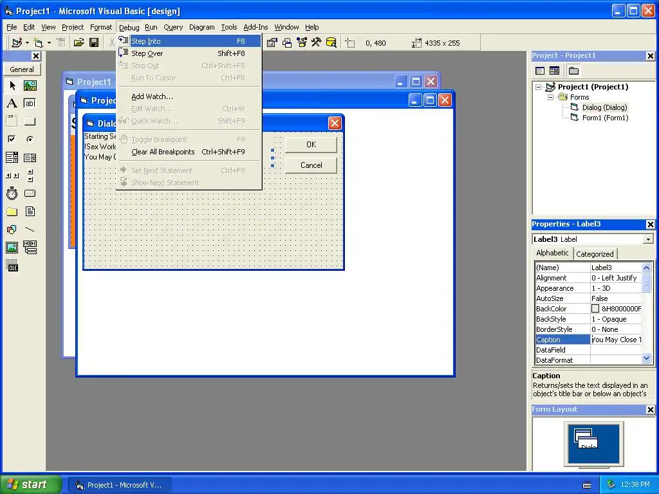The width and height of the screenshot is (659, 494).
Task: Select the Pointer tool in the toolbox
Action: coord(12,86)
